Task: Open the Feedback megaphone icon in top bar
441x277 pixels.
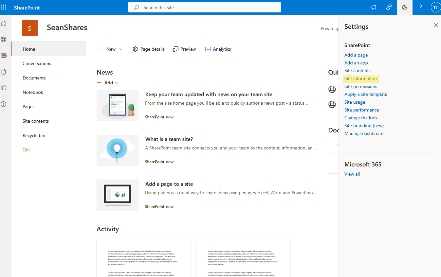Action: pyautogui.click(x=373, y=7)
